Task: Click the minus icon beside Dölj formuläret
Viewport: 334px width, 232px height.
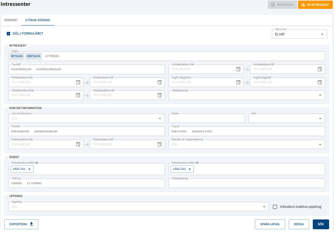Action: tap(9, 33)
